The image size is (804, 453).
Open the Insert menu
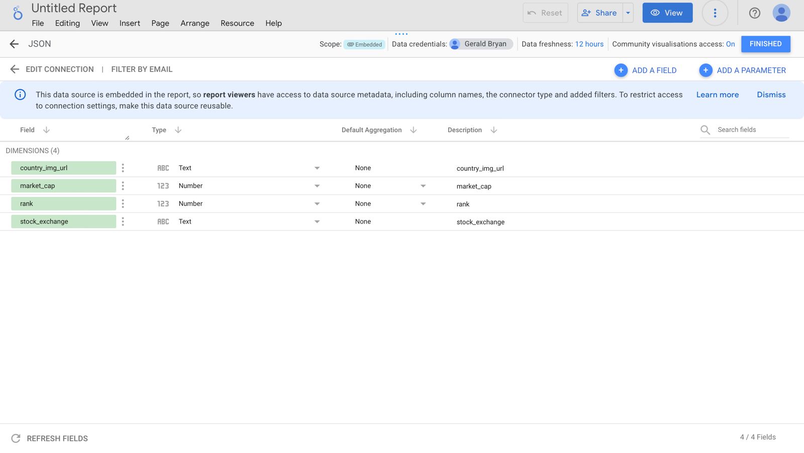point(130,23)
